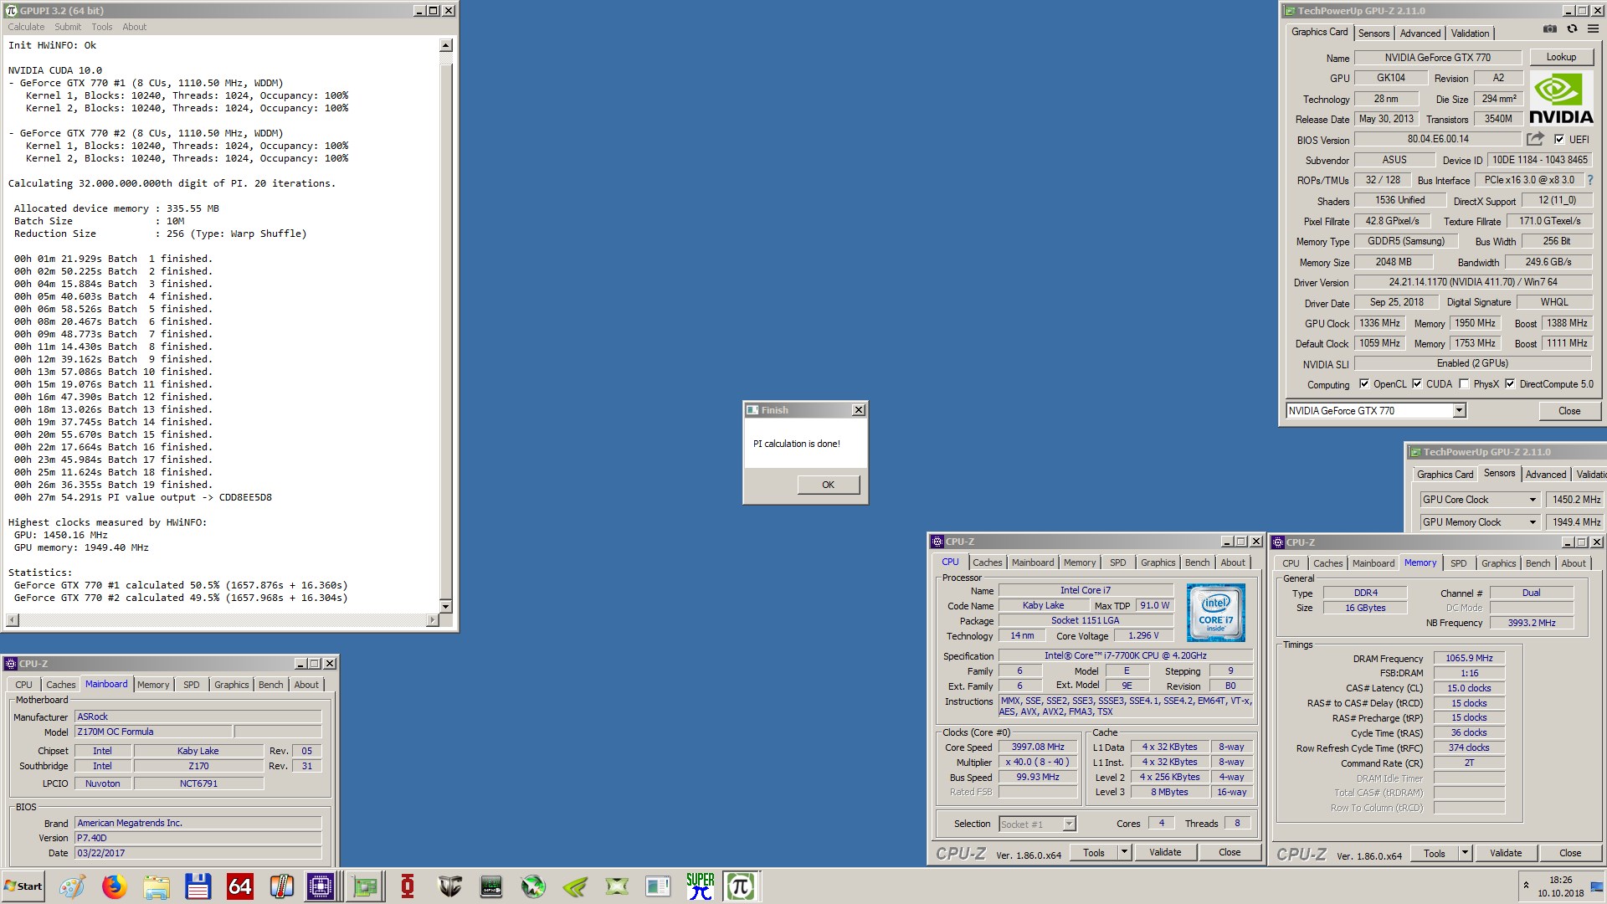Toggle the UEFI checkbox in GPU-Z
The height and width of the screenshot is (904, 1607).
pos(1559,140)
